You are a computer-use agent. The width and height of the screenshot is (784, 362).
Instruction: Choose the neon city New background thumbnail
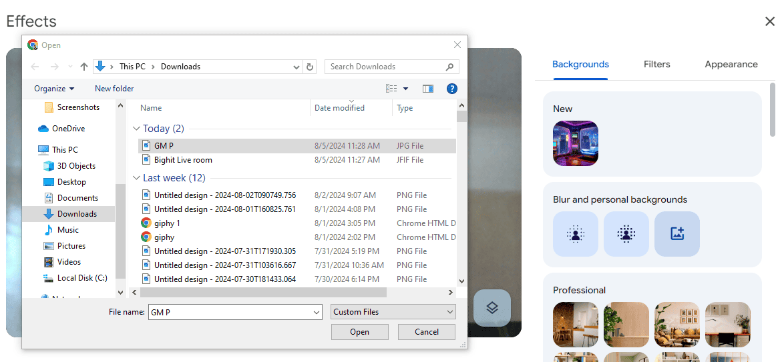576,143
